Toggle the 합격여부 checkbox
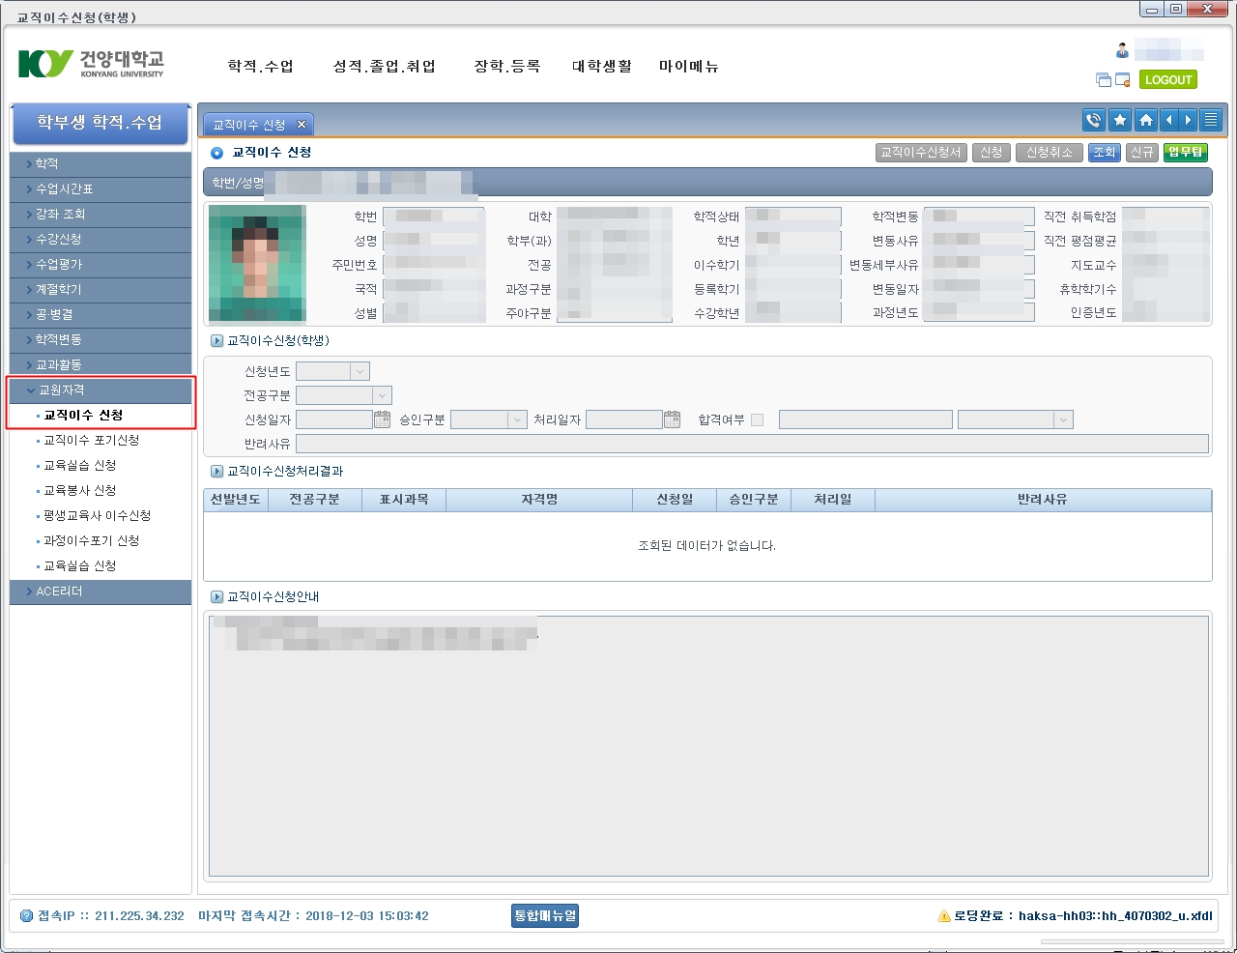Image resolution: width=1237 pixels, height=953 pixels. pos(757,419)
